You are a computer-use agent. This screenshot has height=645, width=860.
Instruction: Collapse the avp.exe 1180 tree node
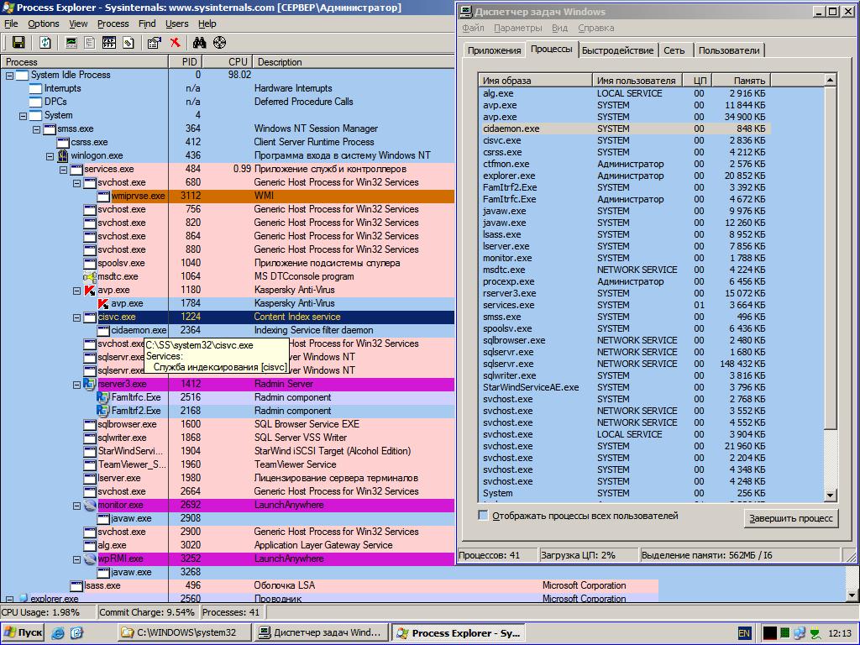pos(76,291)
